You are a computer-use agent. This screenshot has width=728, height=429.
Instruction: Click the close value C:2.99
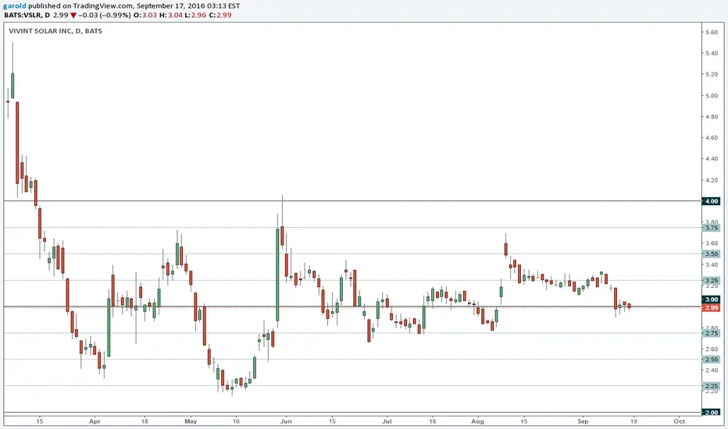(x=220, y=15)
